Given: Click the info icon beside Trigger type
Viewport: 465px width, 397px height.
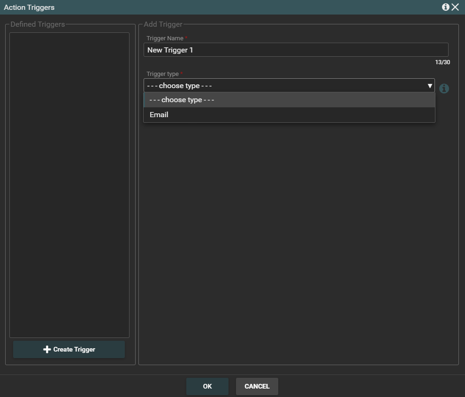Looking at the screenshot, I should point(444,89).
